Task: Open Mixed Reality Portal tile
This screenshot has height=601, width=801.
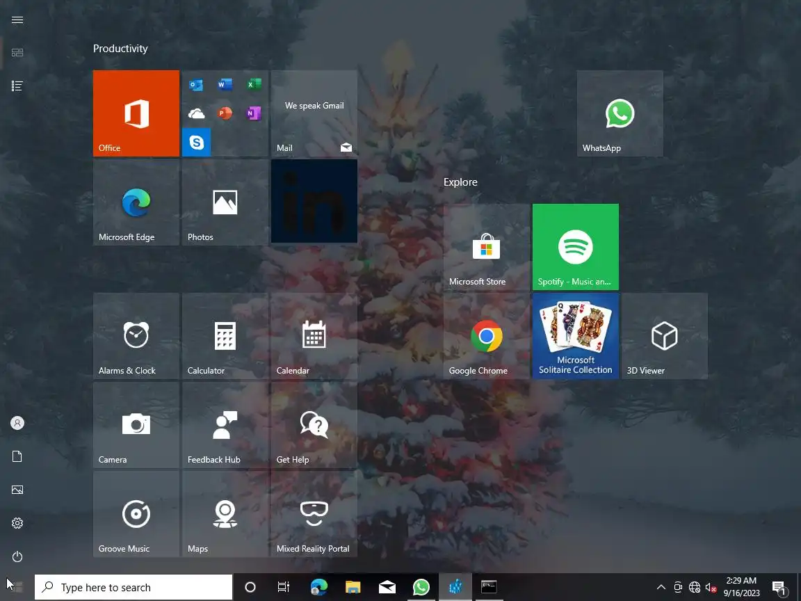Action: [x=314, y=513]
